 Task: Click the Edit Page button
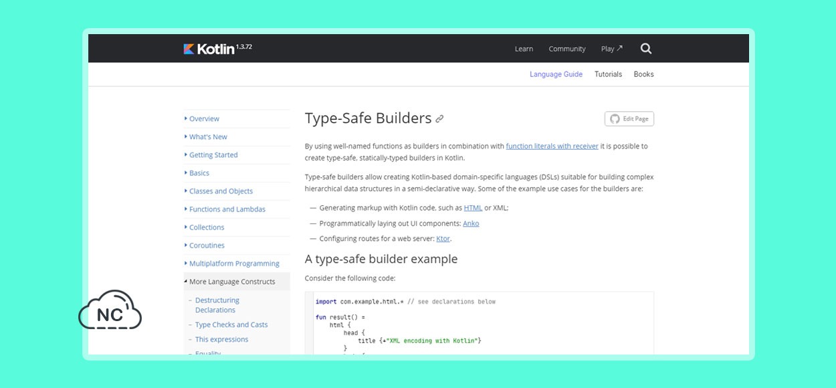click(x=629, y=118)
